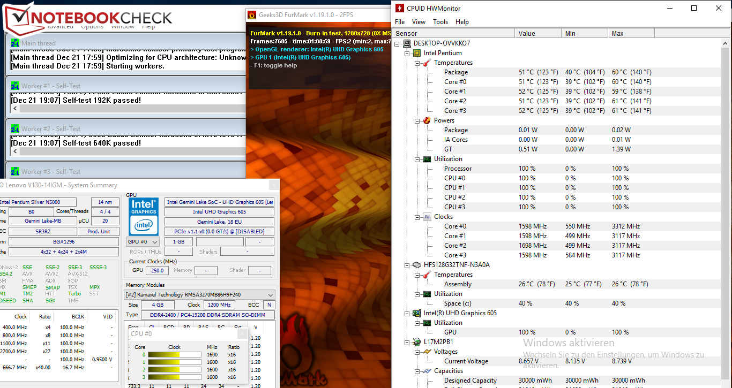Click the graph icon of SSD Utilization

pyautogui.click(x=427, y=294)
